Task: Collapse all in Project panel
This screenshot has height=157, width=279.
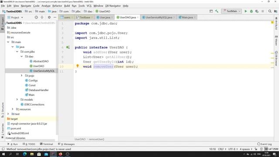Action: pyautogui.click(x=42, y=17)
